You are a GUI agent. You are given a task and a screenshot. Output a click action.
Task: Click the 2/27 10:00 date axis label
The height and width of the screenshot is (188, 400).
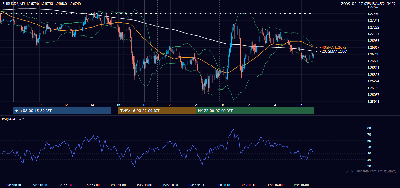pyautogui.click(x=40, y=185)
